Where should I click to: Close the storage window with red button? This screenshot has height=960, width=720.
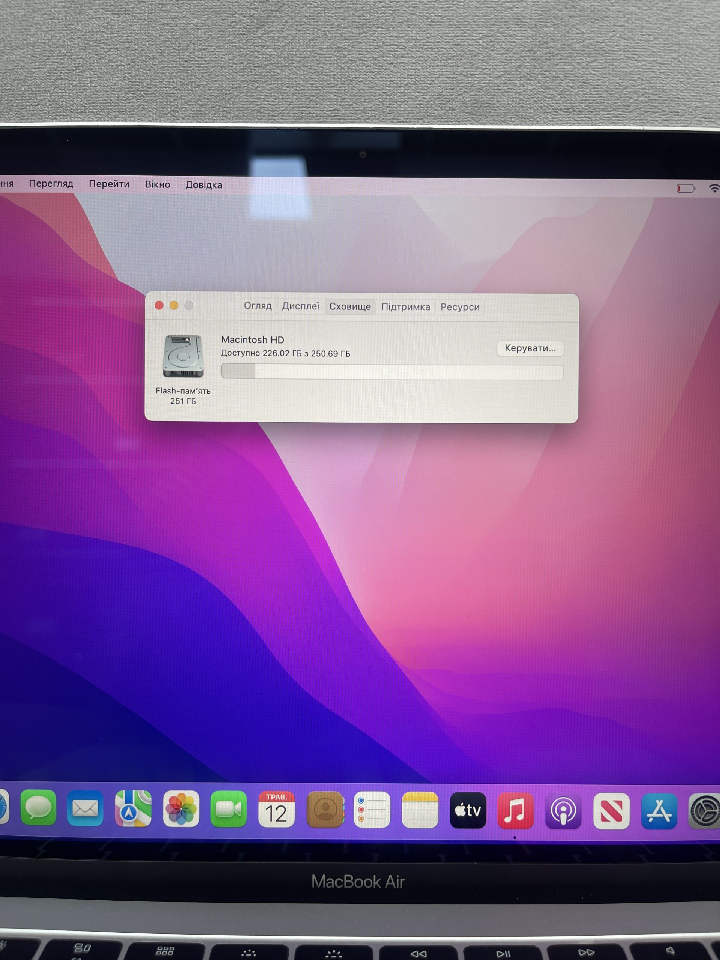[x=159, y=305]
